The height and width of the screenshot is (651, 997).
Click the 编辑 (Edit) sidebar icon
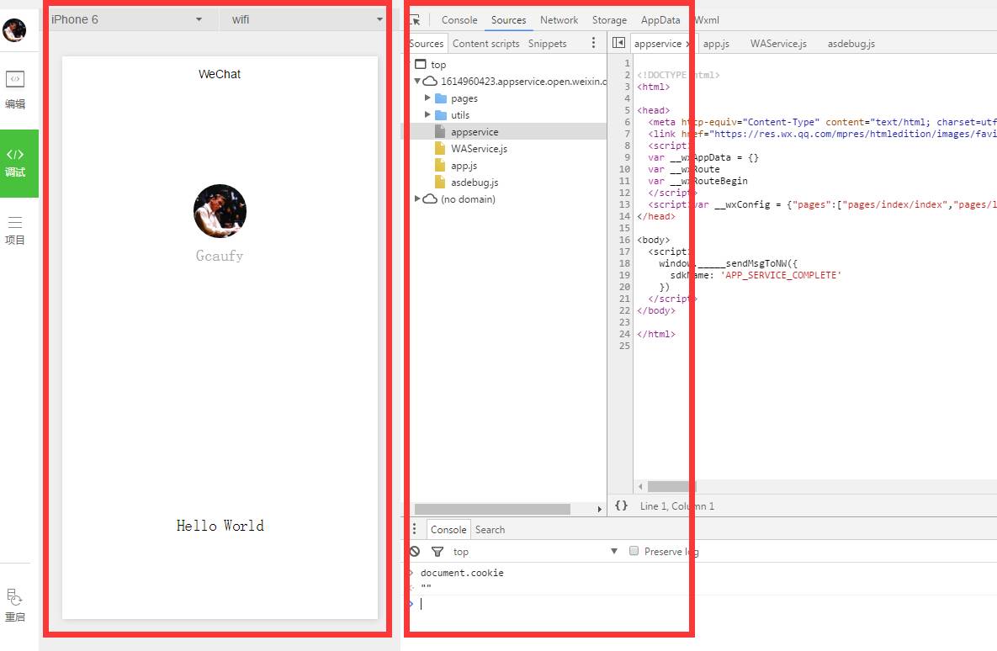point(15,89)
